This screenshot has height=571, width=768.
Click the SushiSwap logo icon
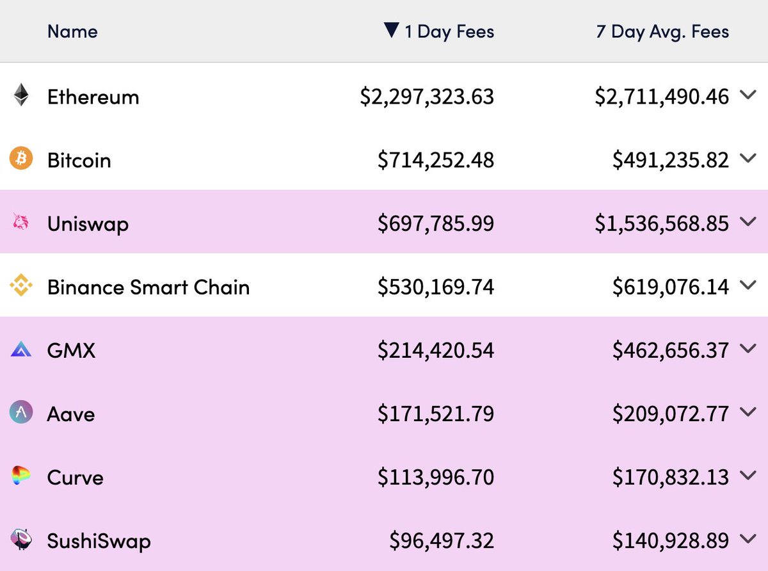point(21,540)
